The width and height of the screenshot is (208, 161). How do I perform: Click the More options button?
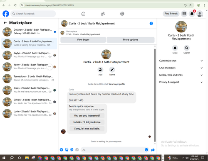[131, 40]
